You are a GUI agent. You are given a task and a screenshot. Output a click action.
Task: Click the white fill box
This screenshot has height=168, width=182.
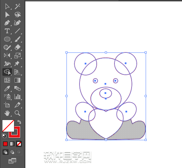[x=8, y=126]
